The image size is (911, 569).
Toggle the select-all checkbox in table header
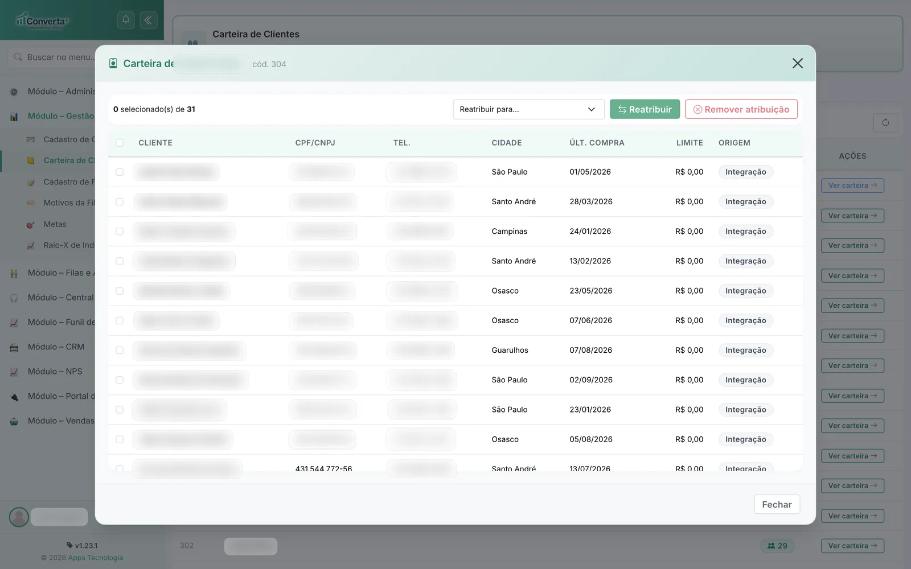[120, 143]
